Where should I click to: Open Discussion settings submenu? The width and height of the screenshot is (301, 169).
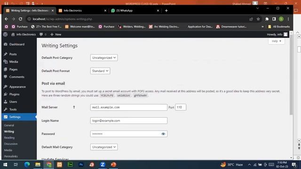click(11, 144)
